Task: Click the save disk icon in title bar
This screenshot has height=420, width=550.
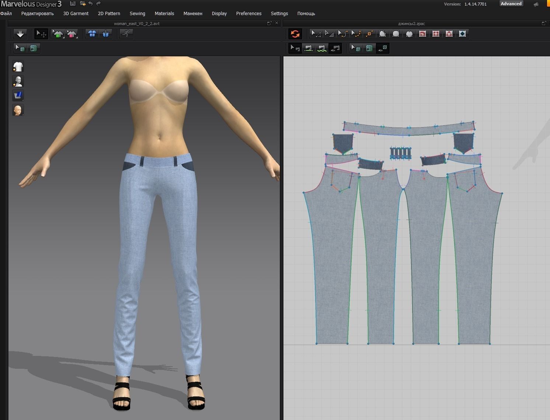Action: click(73, 4)
